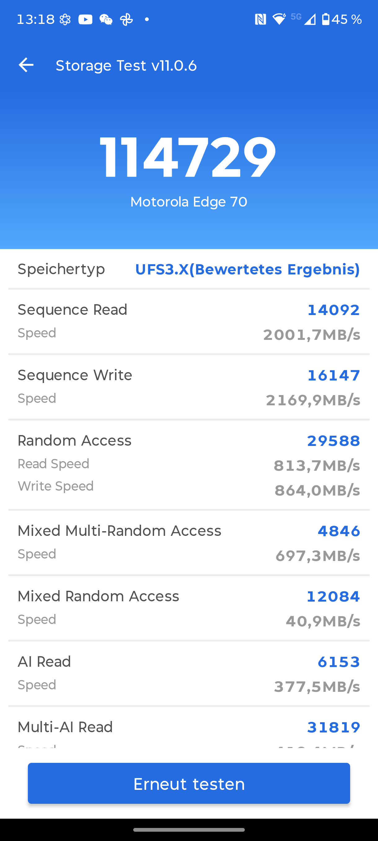Screen dimensions: 378x841
Task: Select the AI Read result row
Action: pyautogui.click(x=189, y=673)
